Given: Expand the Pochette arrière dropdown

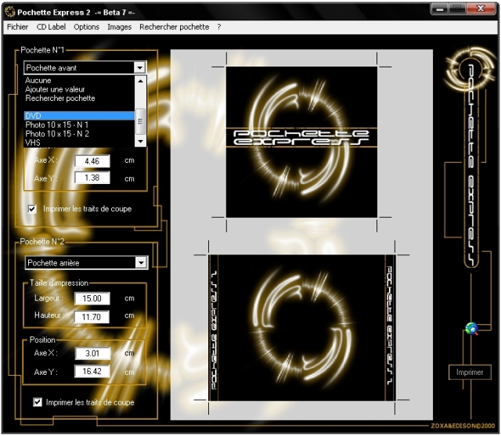Looking at the screenshot, I should pyautogui.click(x=141, y=263).
